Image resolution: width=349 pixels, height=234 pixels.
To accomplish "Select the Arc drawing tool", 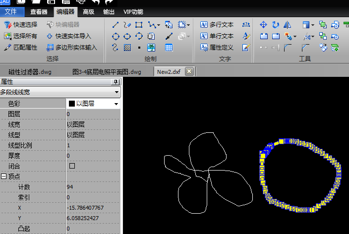I will click(139, 36).
